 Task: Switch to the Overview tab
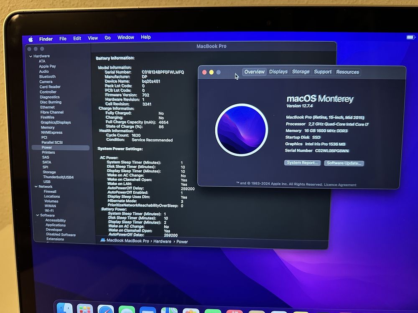(254, 72)
